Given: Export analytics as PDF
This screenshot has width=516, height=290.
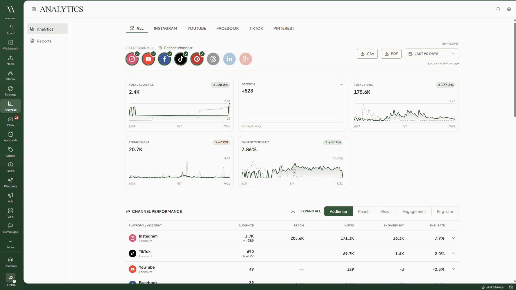Looking at the screenshot, I should tap(391, 54).
